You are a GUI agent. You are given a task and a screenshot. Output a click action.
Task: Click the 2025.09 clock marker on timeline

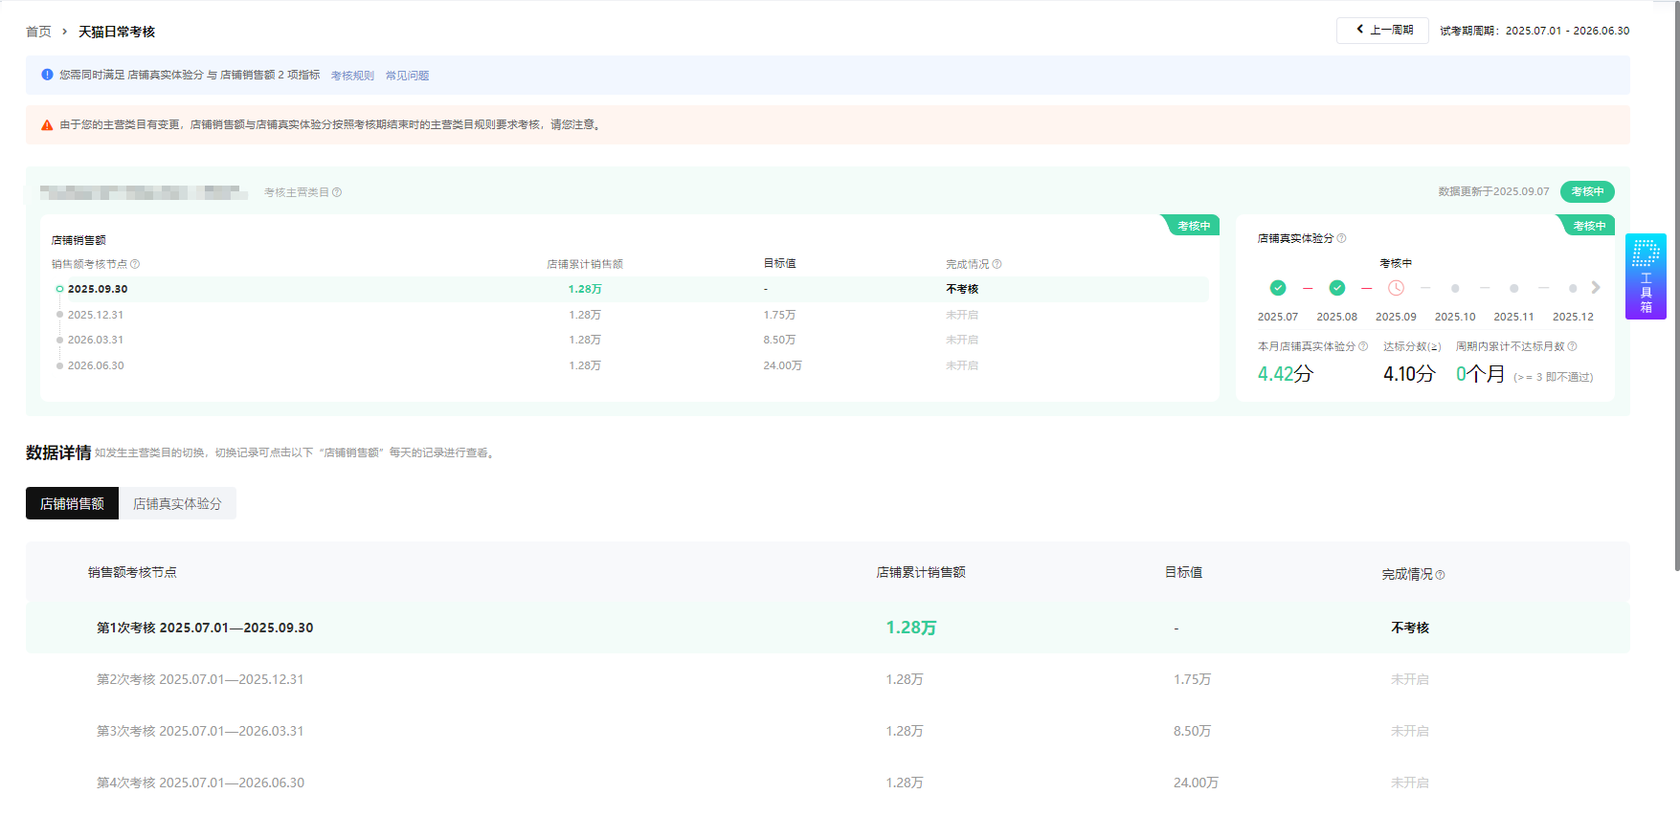pos(1396,288)
